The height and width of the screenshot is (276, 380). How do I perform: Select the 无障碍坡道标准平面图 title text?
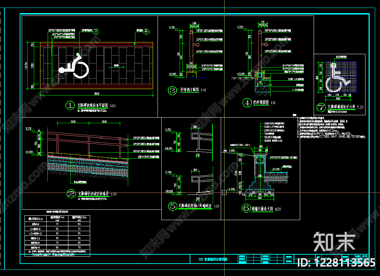coord(93,105)
